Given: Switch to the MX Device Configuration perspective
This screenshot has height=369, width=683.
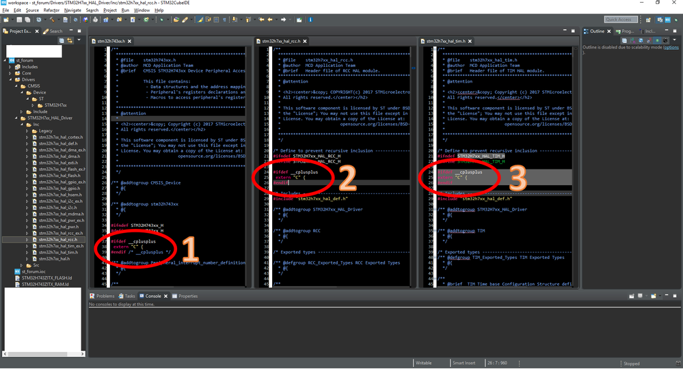Looking at the screenshot, I should click(668, 20).
